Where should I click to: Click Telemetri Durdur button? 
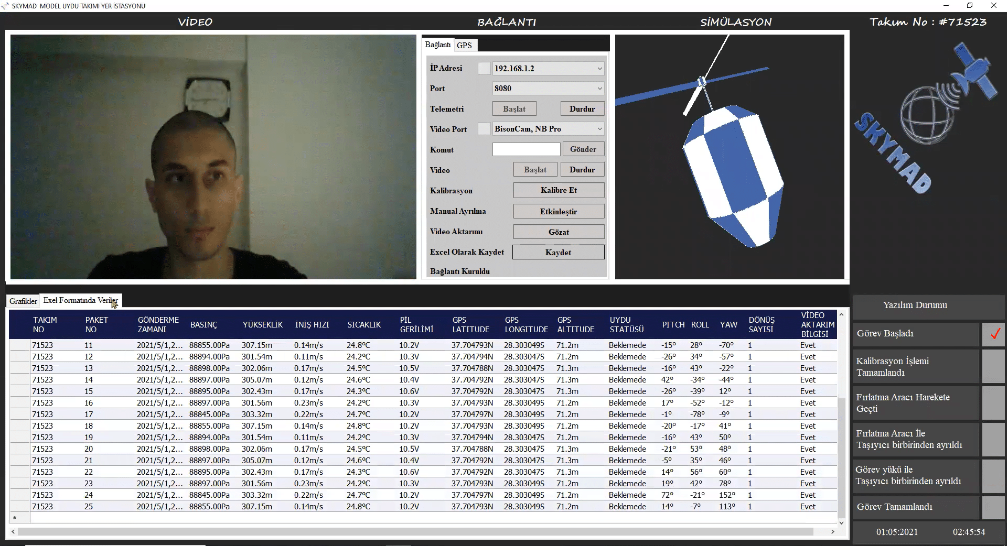pos(582,109)
